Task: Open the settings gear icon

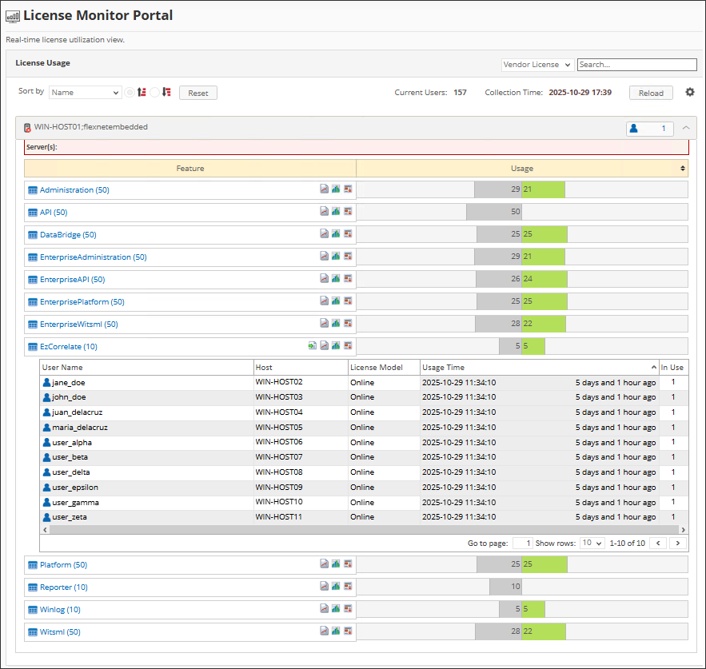Action: point(690,92)
